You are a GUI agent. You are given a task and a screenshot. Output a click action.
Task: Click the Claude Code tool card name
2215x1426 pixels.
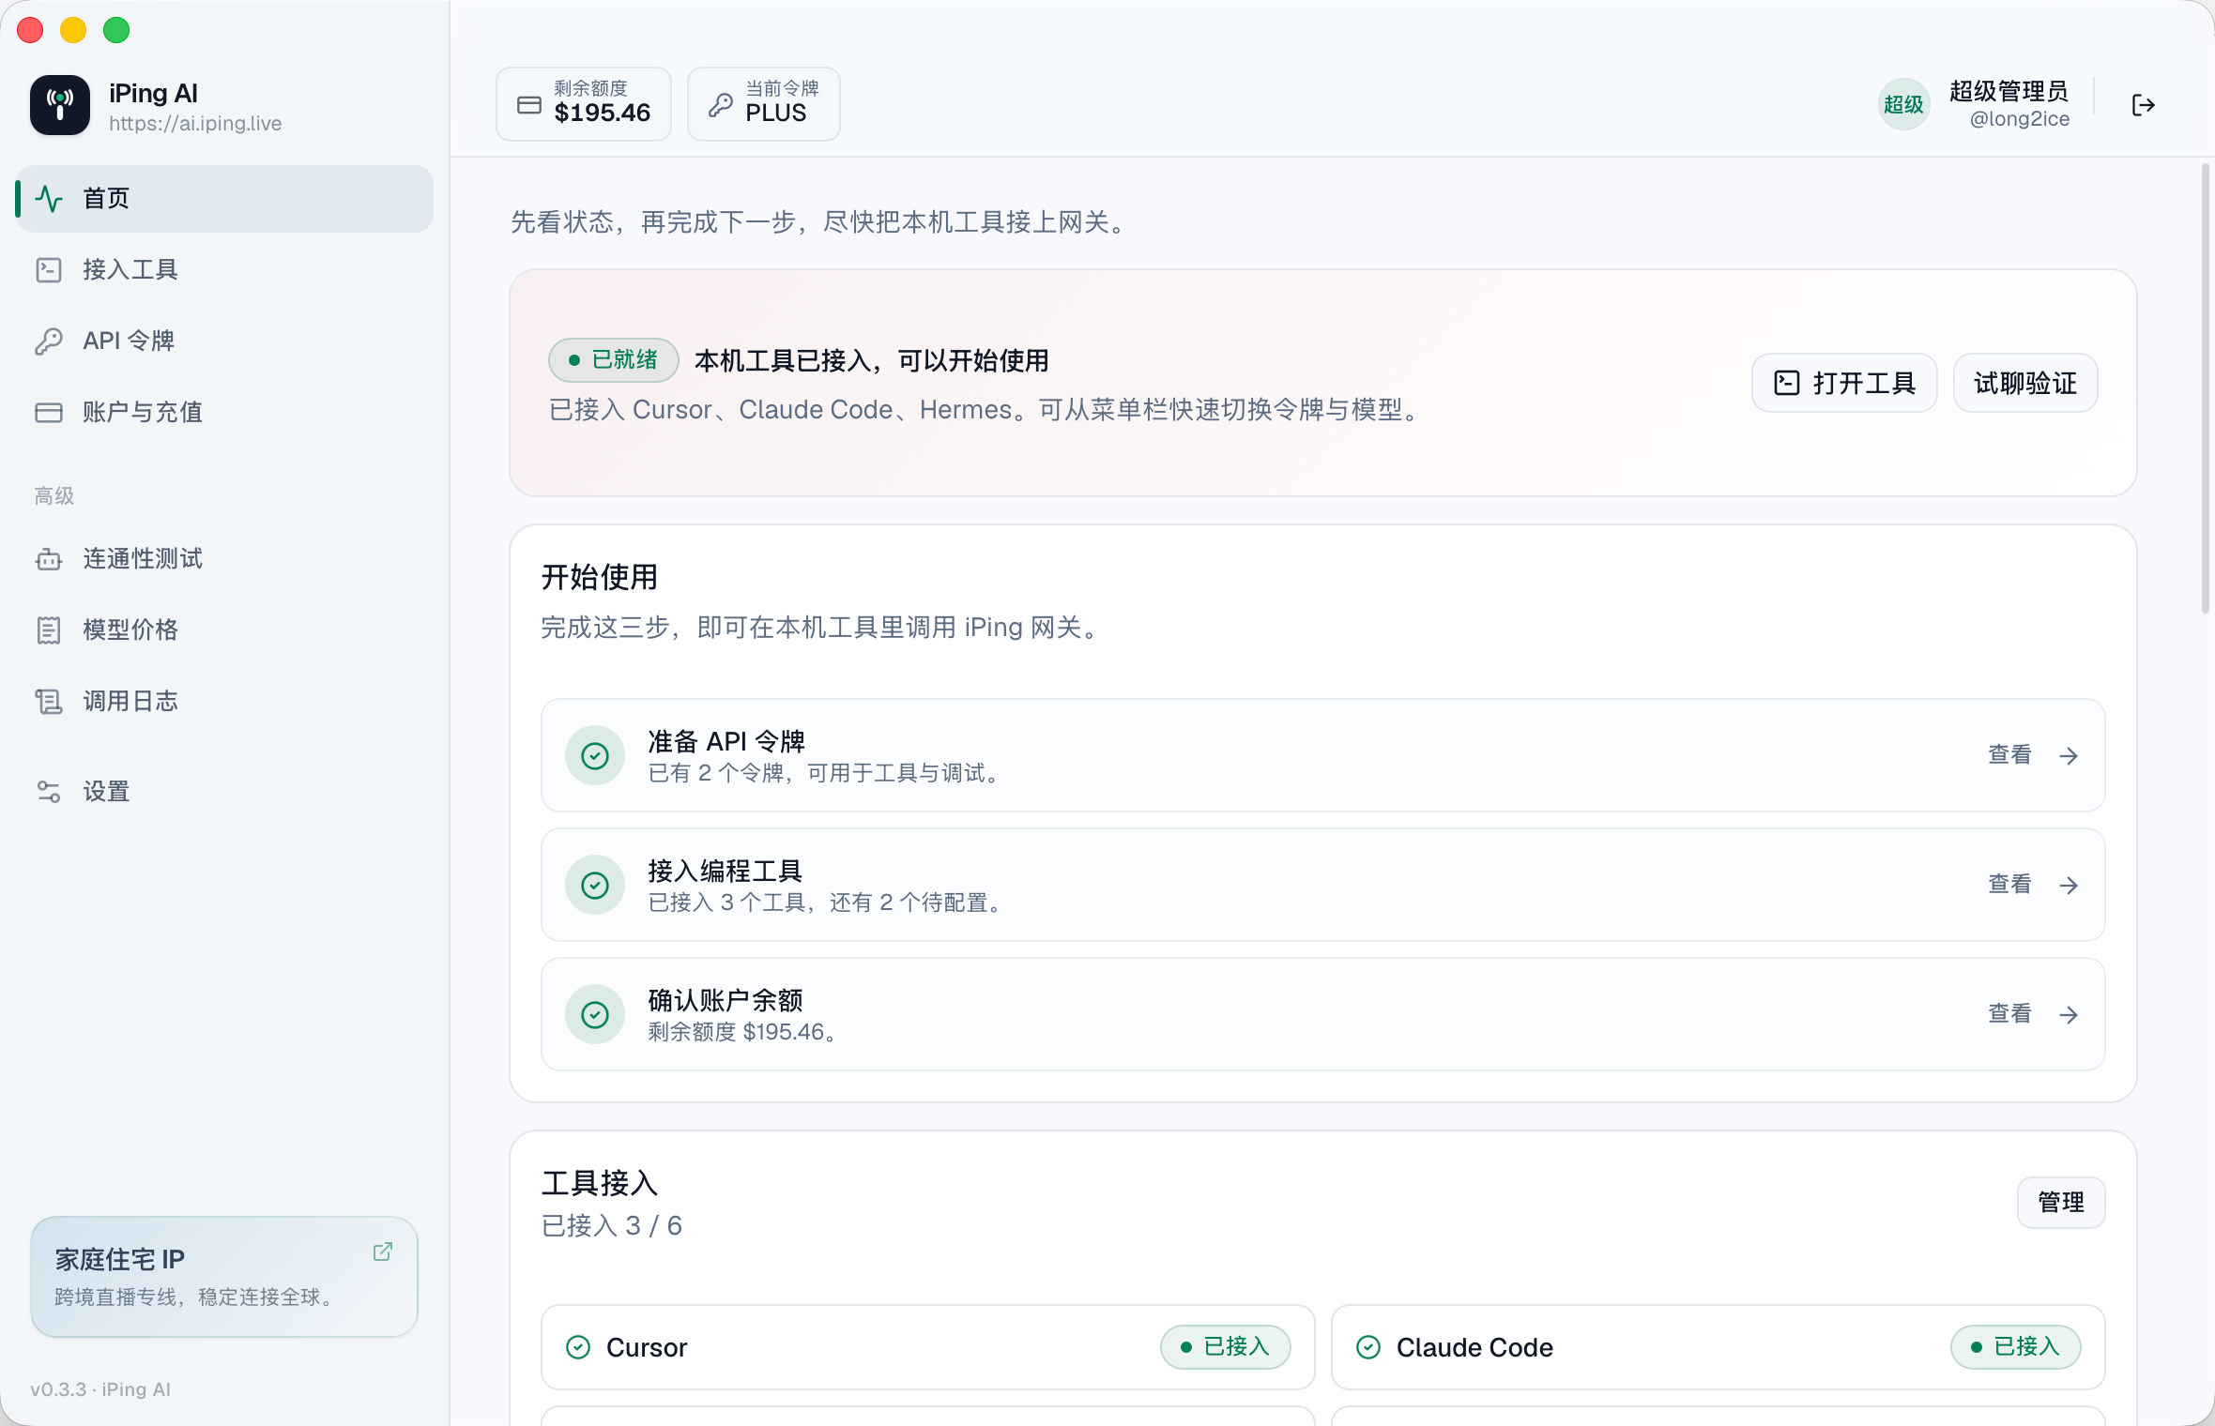tap(1474, 1348)
